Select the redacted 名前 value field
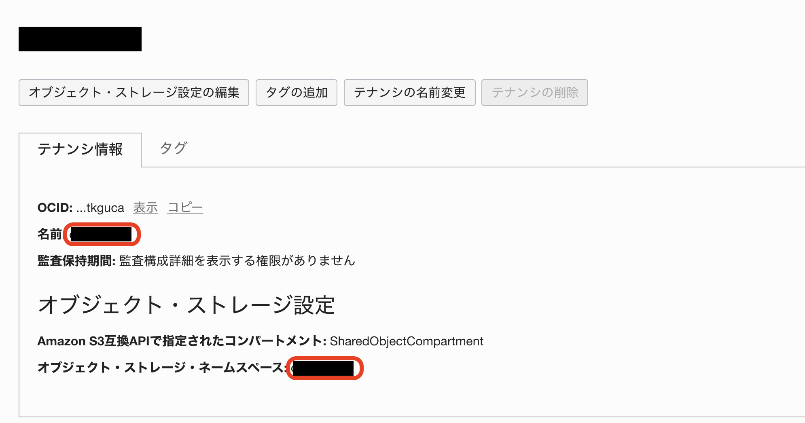Image resolution: width=805 pixels, height=423 pixels. 101,234
